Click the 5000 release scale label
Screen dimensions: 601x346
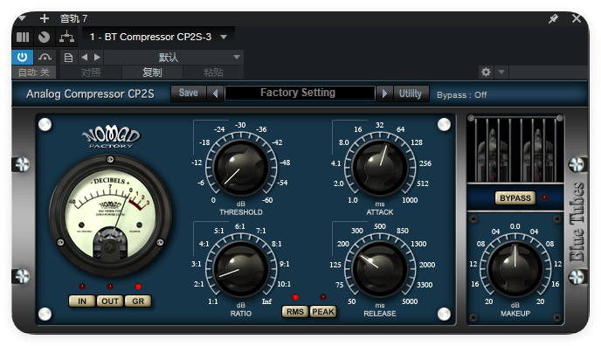click(410, 301)
